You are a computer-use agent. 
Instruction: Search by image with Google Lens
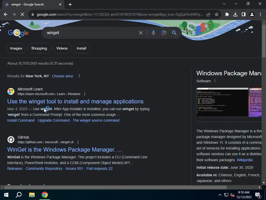(164, 33)
